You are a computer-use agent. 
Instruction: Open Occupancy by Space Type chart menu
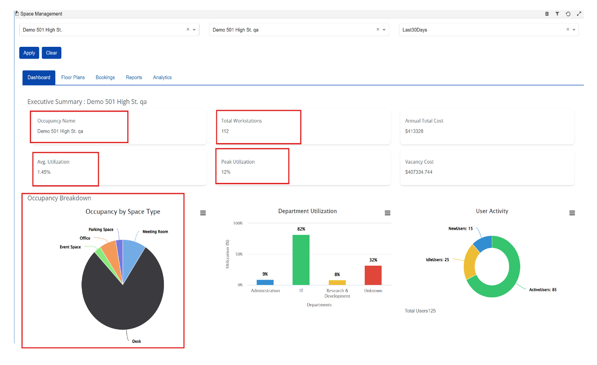pyautogui.click(x=203, y=213)
